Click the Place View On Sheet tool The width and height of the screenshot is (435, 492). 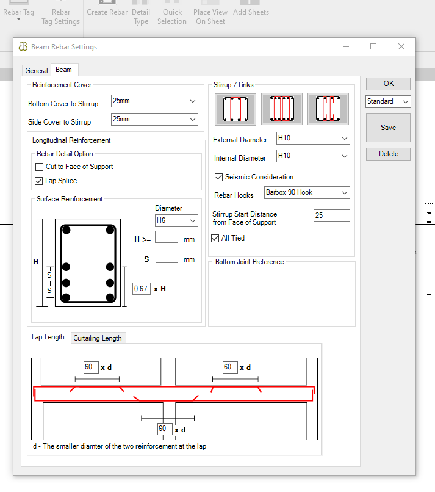click(x=210, y=16)
